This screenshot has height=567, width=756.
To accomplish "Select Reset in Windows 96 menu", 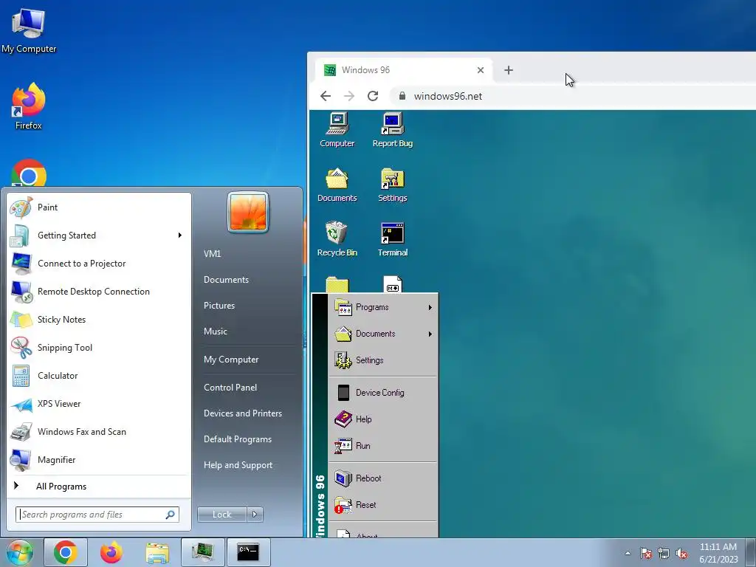I will click(x=383, y=505).
